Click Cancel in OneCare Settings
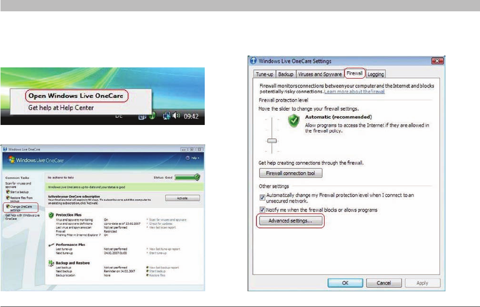This screenshot has height=307, width=480. 384,283
